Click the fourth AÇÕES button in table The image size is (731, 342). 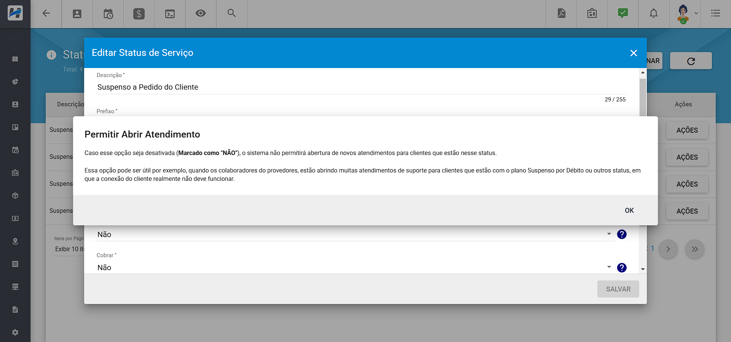point(687,211)
